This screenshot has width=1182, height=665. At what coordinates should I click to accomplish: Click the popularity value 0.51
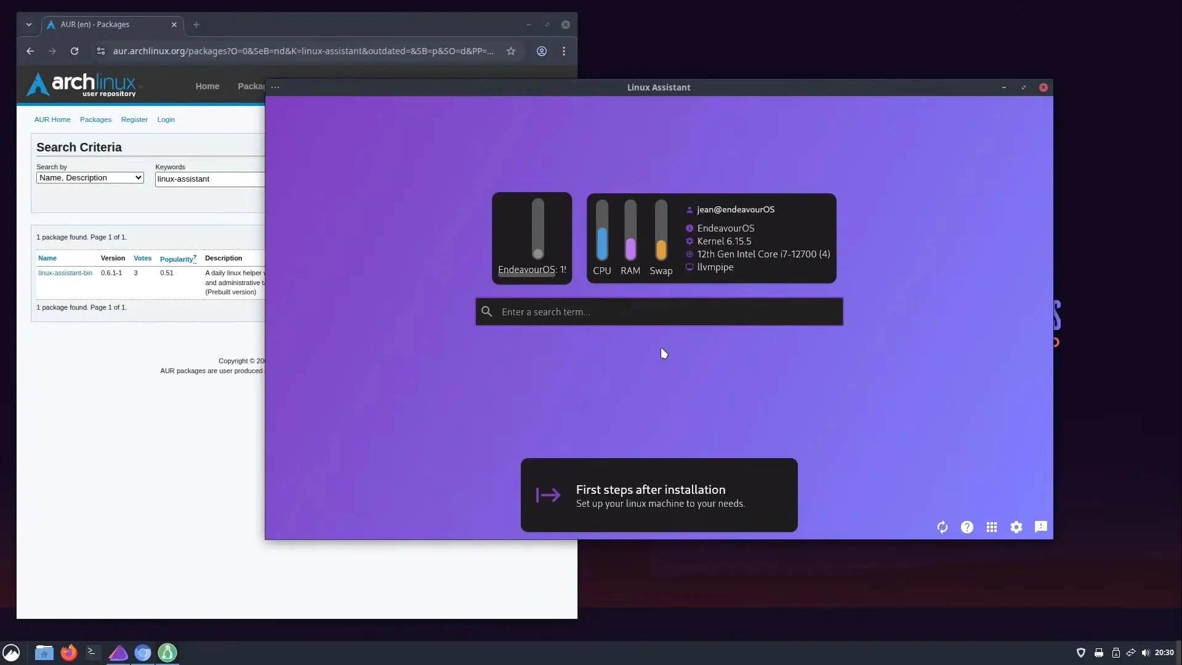[x=167, y=273]
